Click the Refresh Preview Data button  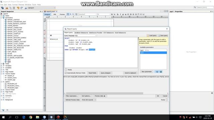point(73,100)
